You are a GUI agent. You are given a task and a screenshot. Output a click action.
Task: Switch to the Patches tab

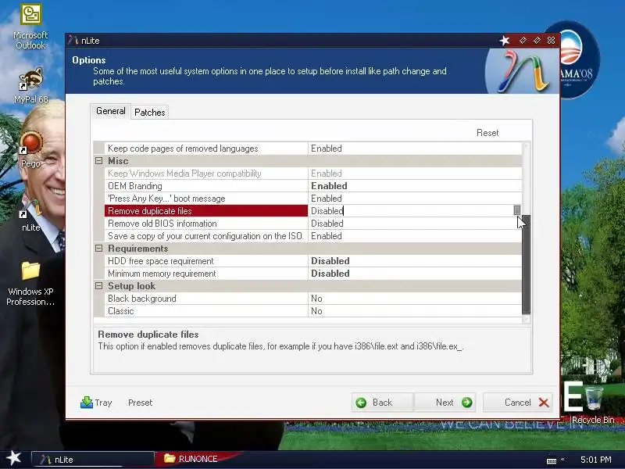point(149,112)
